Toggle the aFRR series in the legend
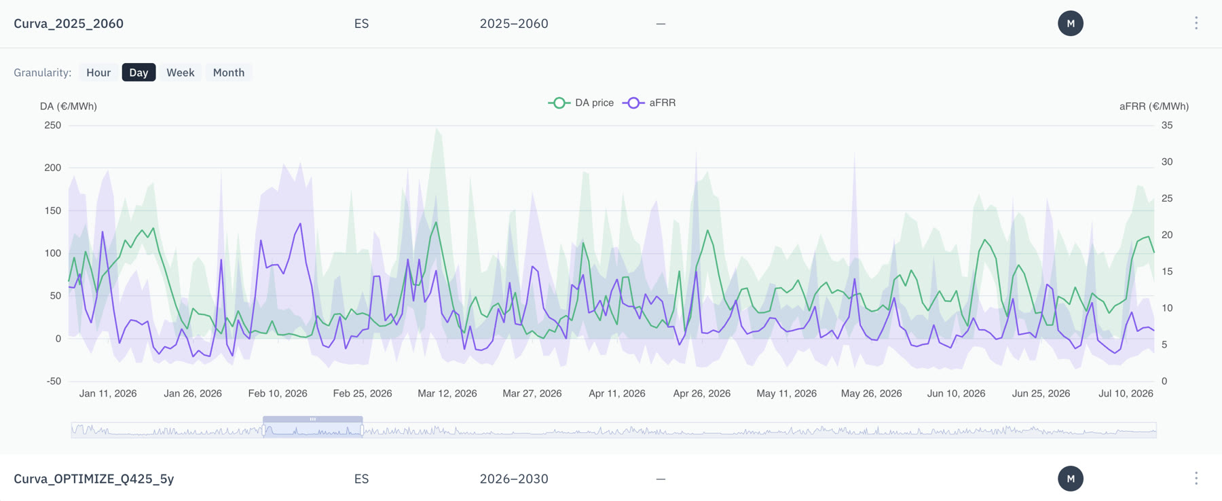 click(x=649, y=103)
